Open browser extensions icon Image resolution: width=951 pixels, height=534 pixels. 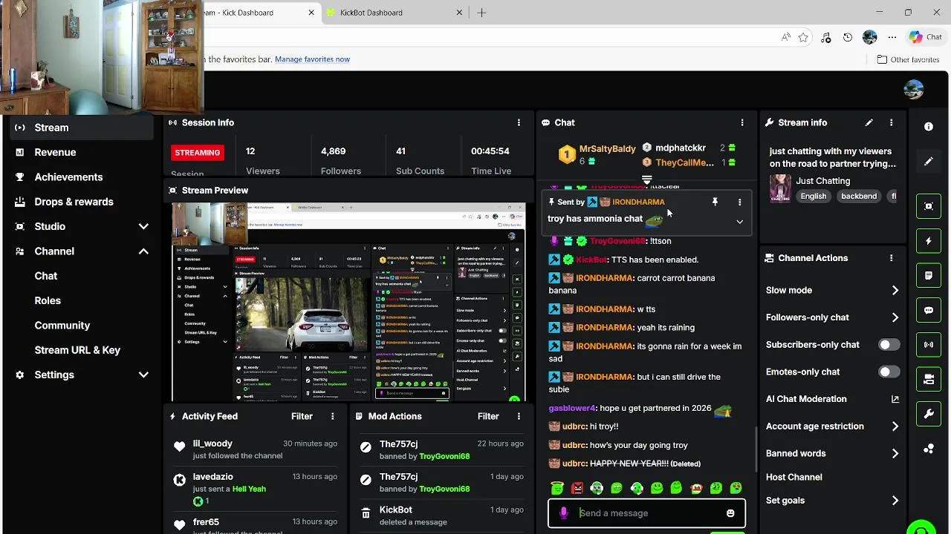tap(825, 37)
